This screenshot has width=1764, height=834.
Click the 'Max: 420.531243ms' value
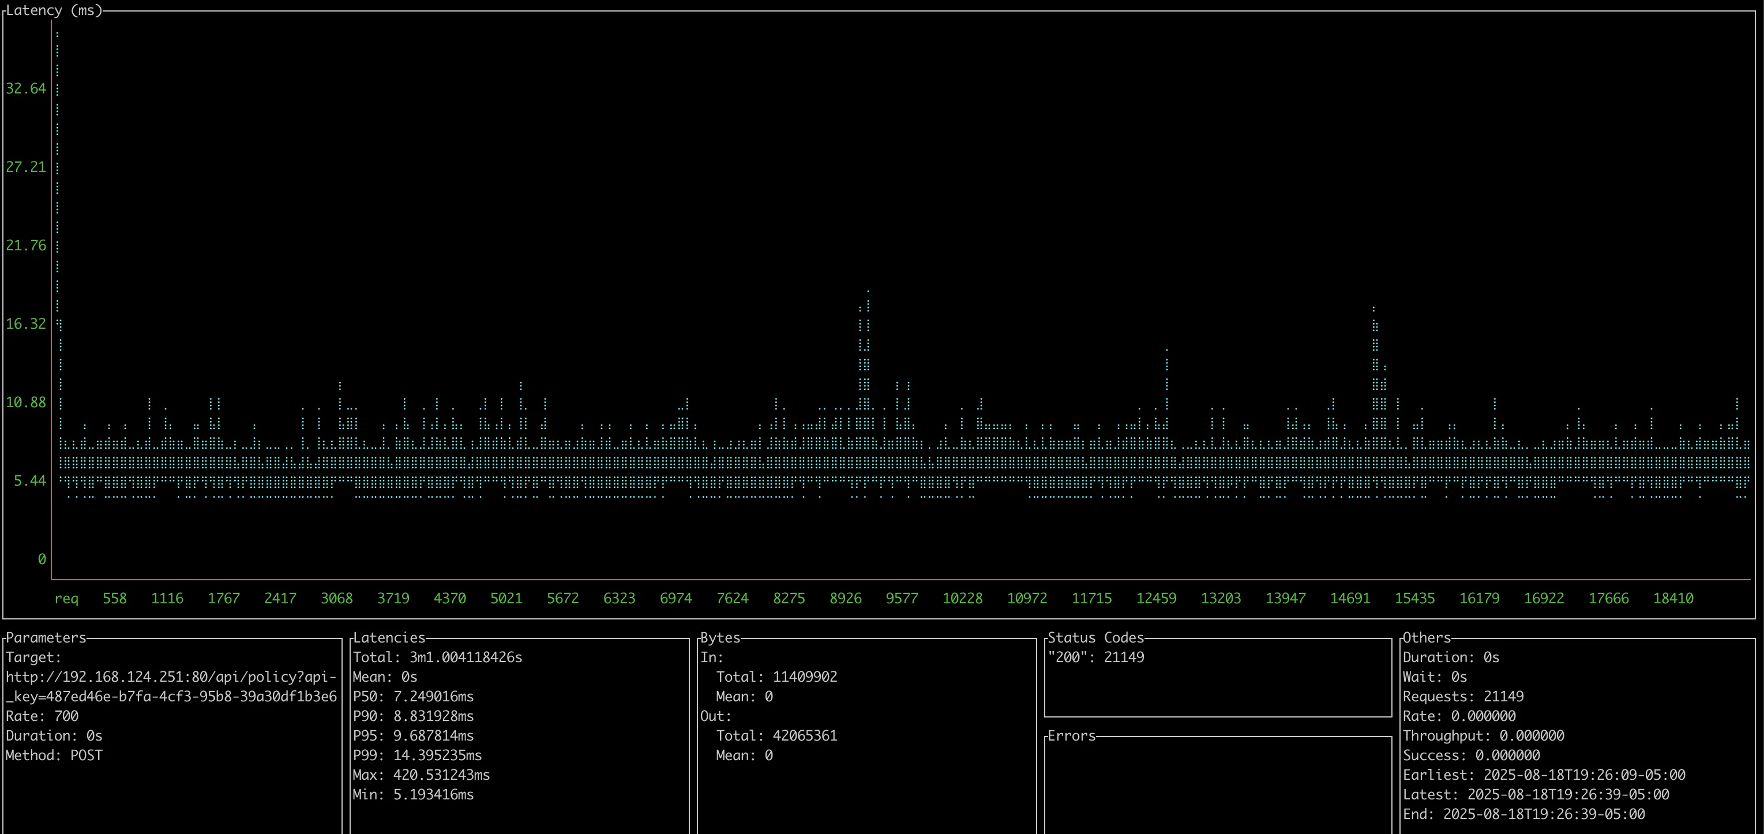(421, 776)
